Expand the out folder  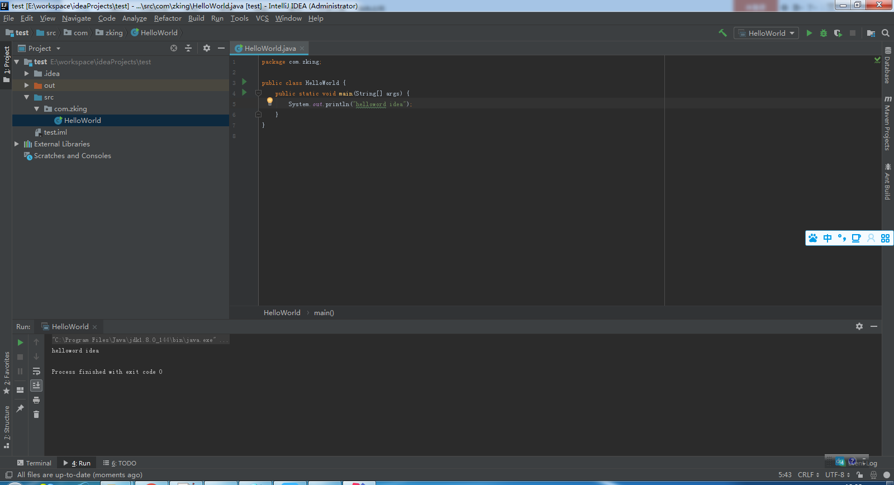pyautogui.click(x=27, y=85)
